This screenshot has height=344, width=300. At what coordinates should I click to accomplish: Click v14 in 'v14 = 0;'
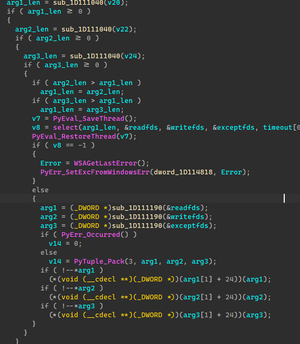pyautogui.click(x=55, y=244)
